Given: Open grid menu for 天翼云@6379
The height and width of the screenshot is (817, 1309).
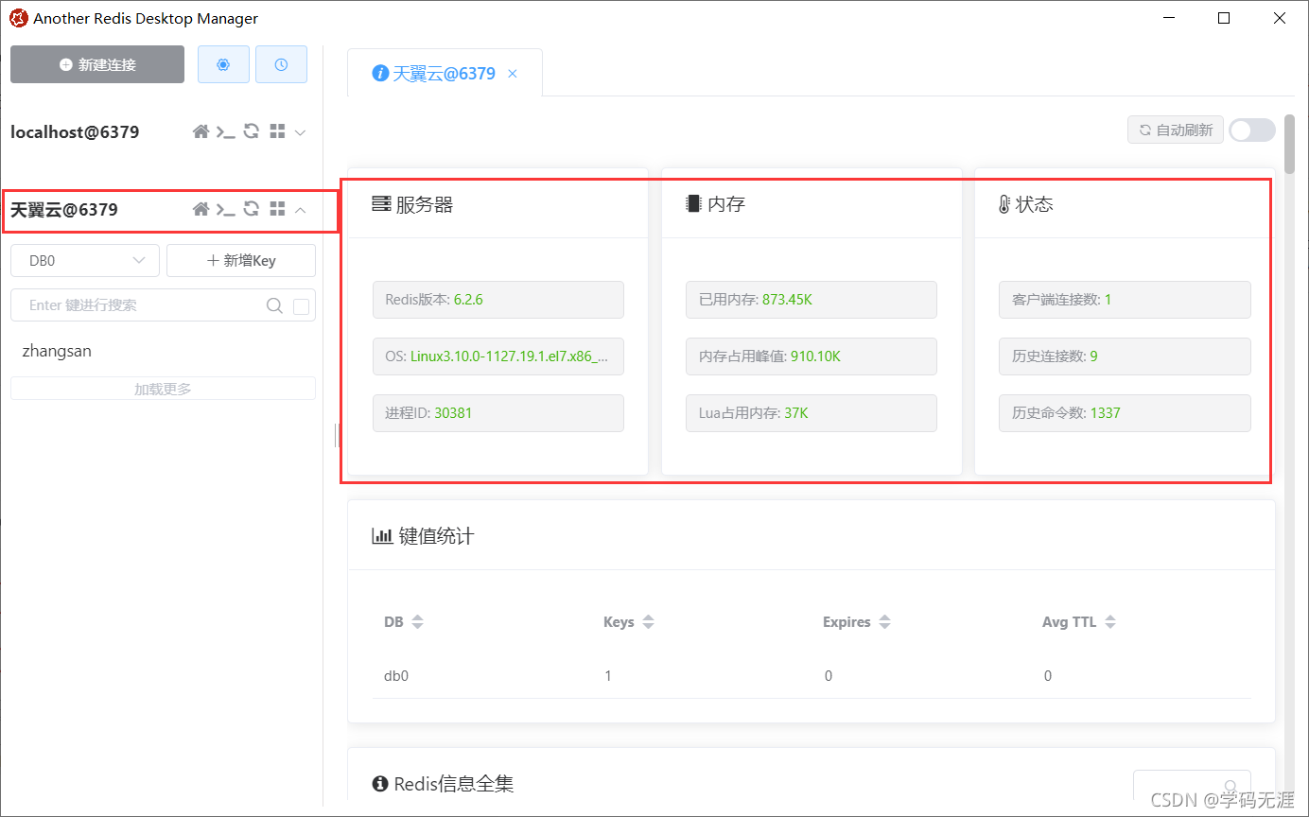Looking at the screenshot, I should click(x=277, y=209).
